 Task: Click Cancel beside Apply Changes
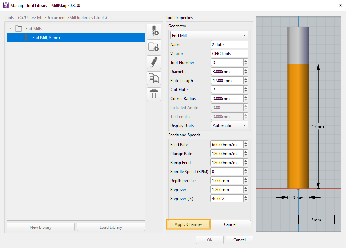[230, 224]
